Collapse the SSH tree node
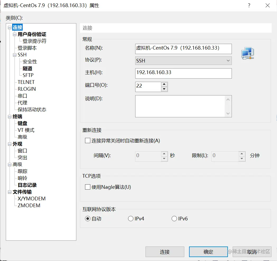This screenshot has width=277, height=261. click(15, 55)
